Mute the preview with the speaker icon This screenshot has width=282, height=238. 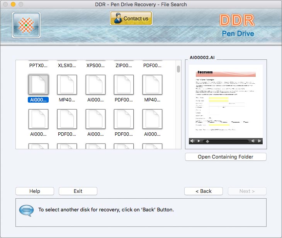(x=192, y=141)
